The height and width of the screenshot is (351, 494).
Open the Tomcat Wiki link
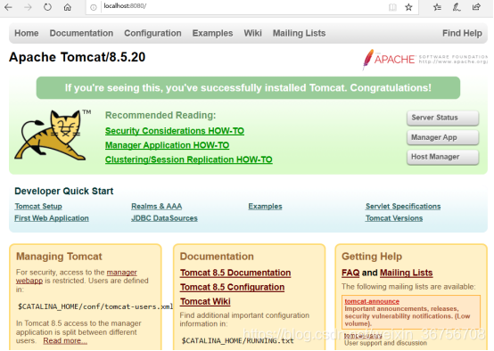pyautogui.click(x=205, y=301)
